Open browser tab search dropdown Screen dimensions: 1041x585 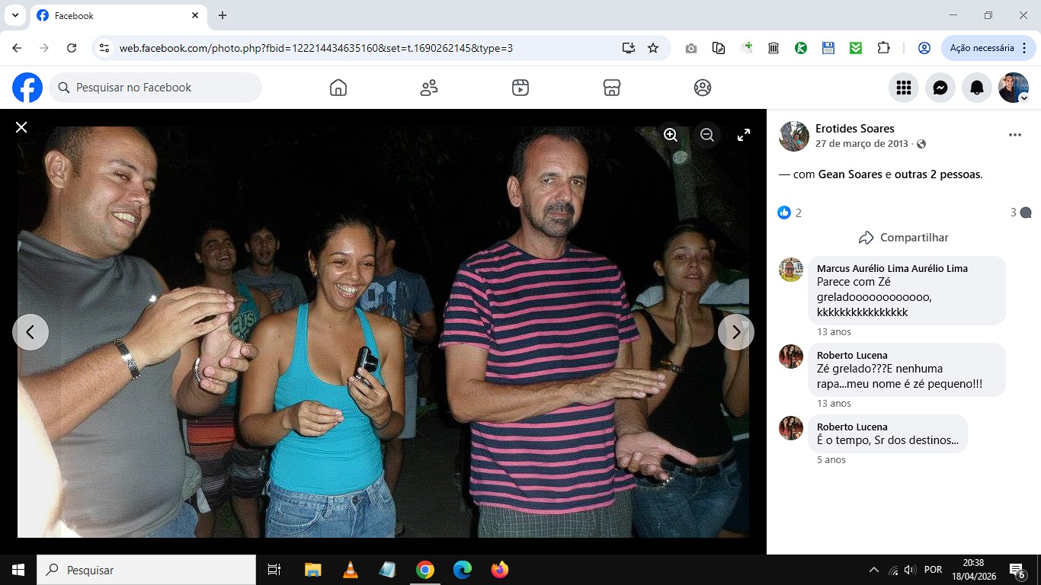tap(14, 15)
